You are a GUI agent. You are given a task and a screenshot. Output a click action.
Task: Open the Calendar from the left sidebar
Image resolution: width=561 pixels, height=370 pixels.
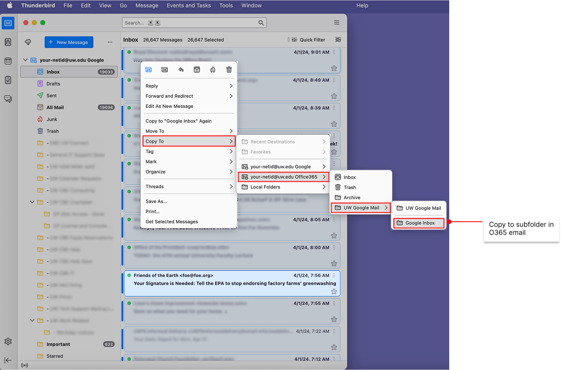coord(8,61)
